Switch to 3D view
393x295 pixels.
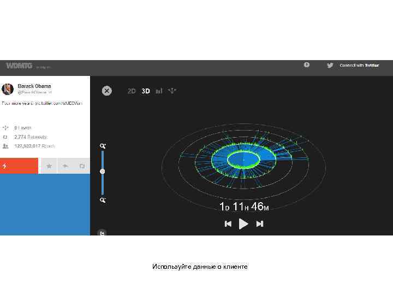click(x=146, y=91)
